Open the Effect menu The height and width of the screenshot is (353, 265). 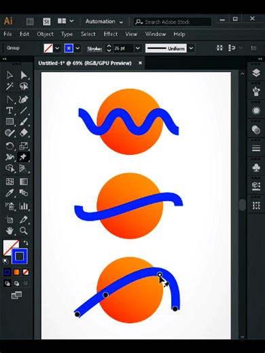[111, 34]
